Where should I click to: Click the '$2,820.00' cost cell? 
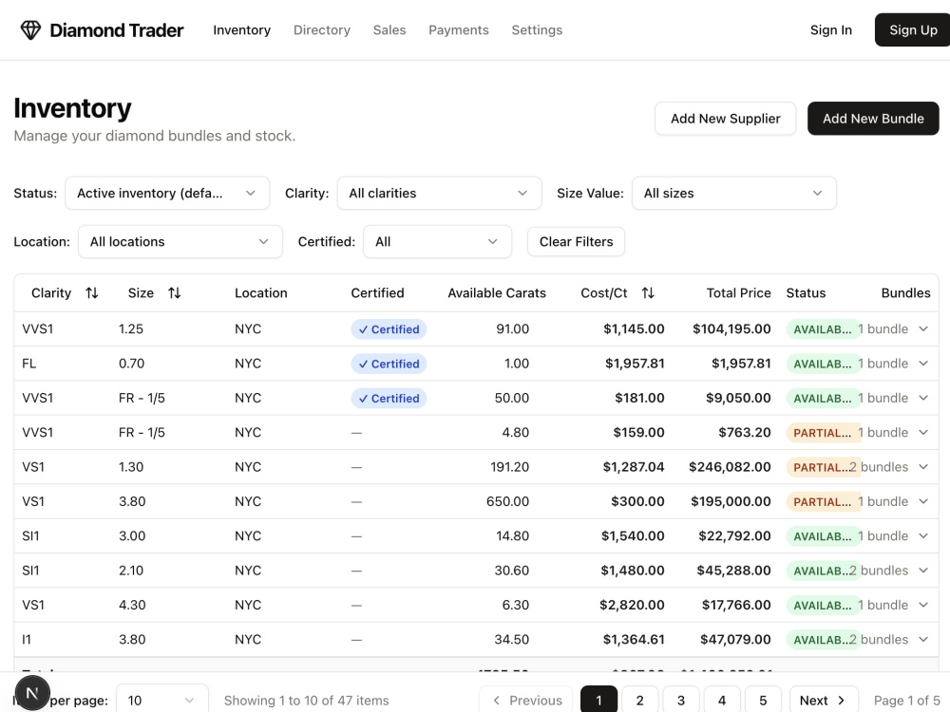[x=632, y=605]
